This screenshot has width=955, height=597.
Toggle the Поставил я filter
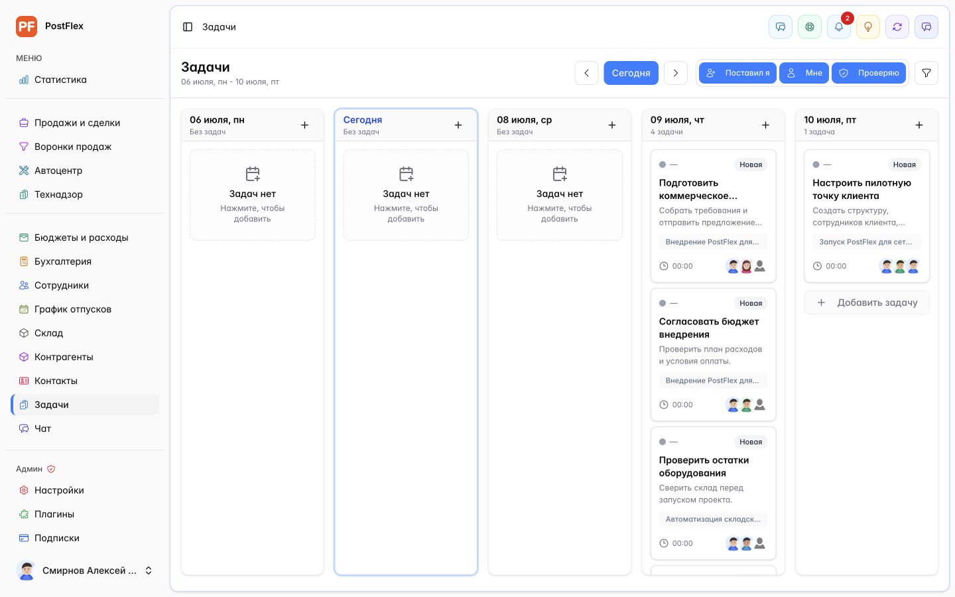pyautogui.click(x=737, y=73)
